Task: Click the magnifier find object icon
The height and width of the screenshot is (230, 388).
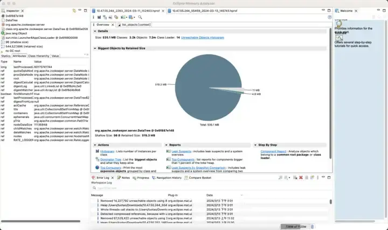Action: (140, 17)
